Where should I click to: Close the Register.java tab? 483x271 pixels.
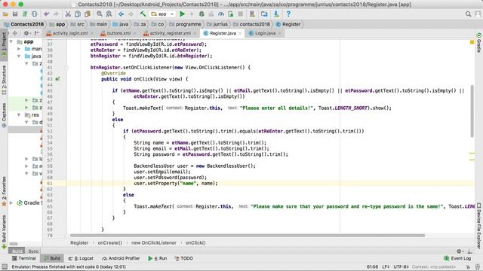[240, 33]
